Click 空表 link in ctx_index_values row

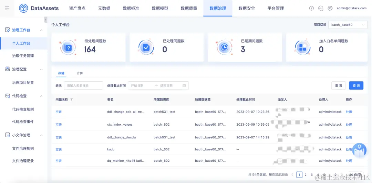coord(59,125)
